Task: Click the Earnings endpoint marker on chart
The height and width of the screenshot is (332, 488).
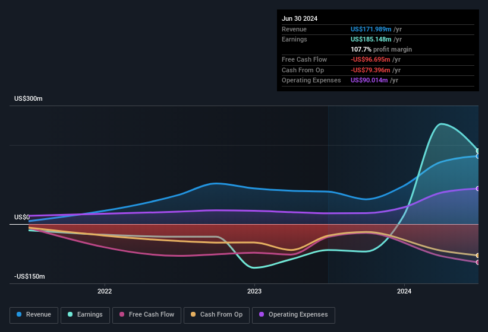Action: point(478,151)
